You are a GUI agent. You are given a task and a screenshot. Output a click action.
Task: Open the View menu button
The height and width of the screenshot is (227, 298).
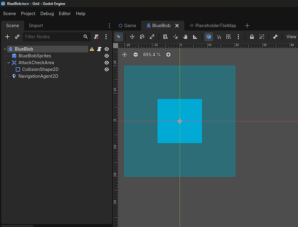(291, 37)
